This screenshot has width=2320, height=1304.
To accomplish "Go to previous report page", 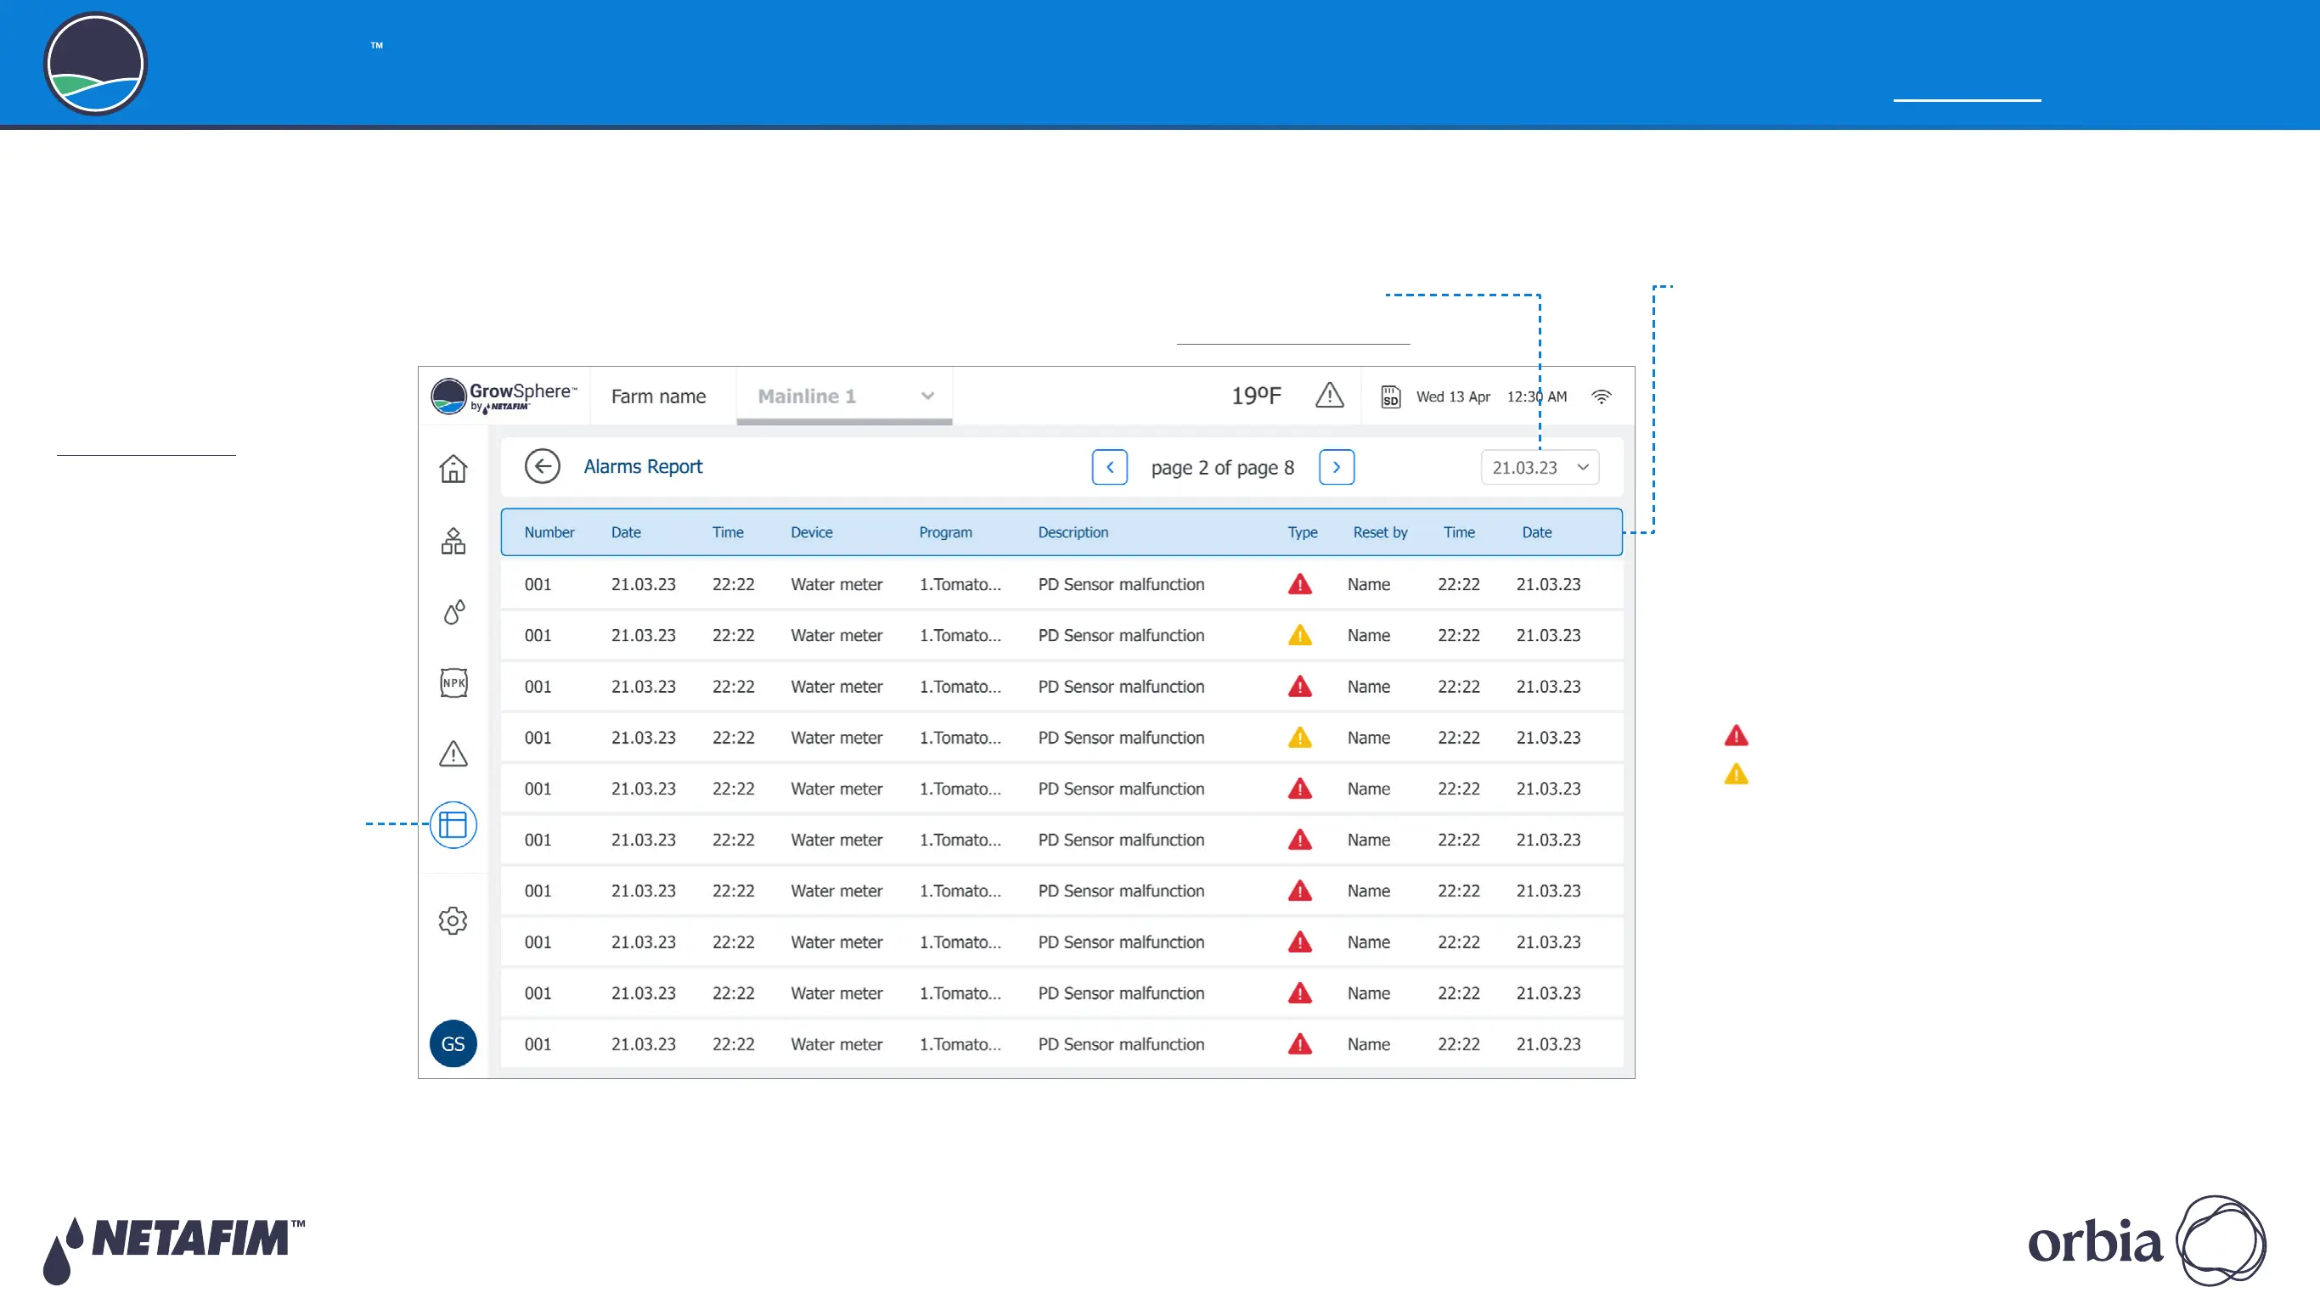I will click(1110, 466).
